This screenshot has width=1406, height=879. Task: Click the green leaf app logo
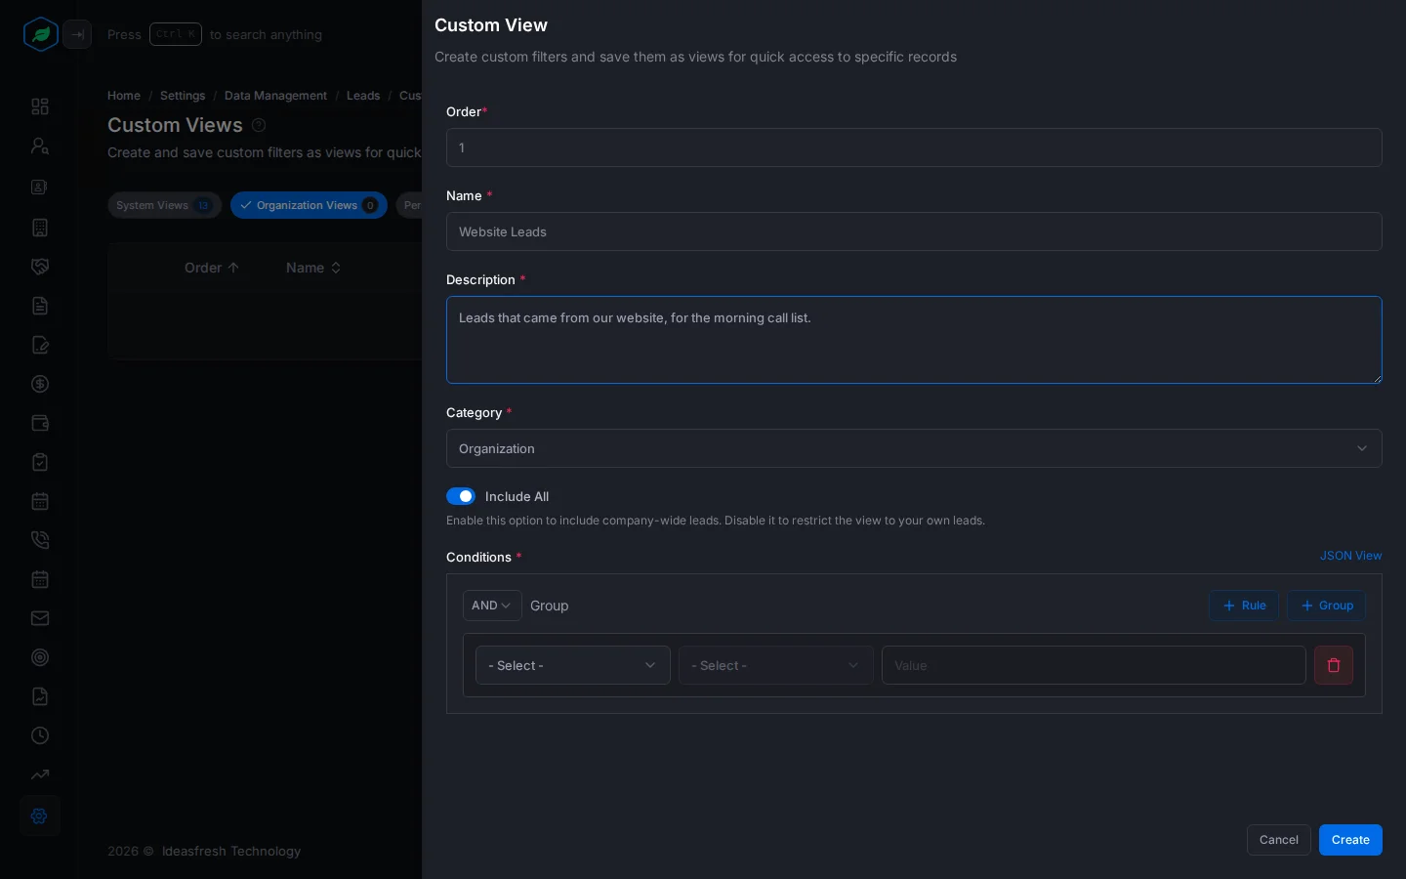(40, 34)
